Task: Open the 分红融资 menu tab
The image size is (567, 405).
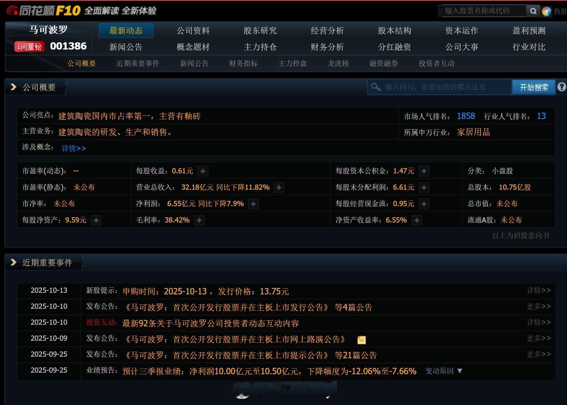Action: pyautogui.click(x=395, y=47)
